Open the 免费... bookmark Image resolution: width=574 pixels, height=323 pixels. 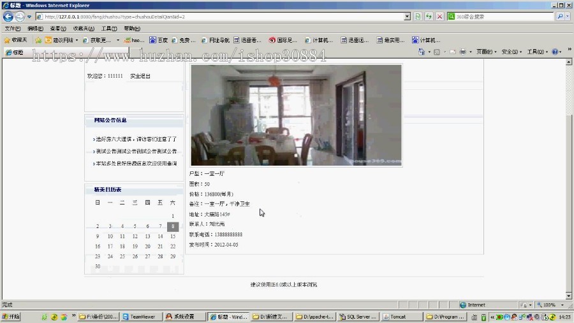(x=184, y=40)
